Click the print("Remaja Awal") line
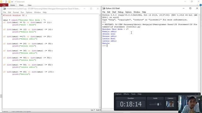The width and height of the screenshot is (202, 113). click(x=24, y=32)
